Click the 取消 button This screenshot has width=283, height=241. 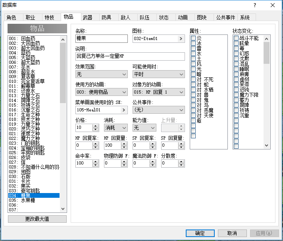[232, 233]
